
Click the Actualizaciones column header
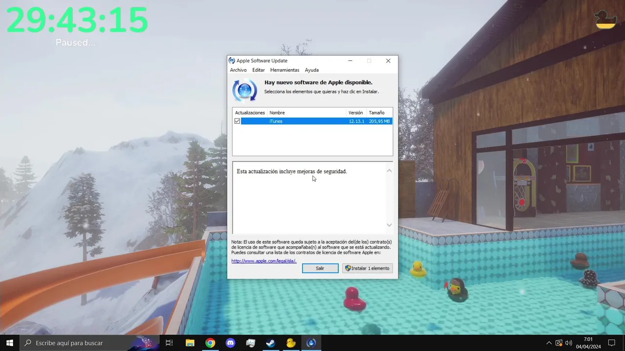tap(250, 113)
